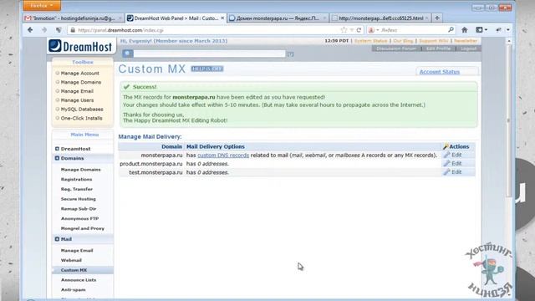Select the product.monsterpapa.ru domain cell

pos(151,164)
